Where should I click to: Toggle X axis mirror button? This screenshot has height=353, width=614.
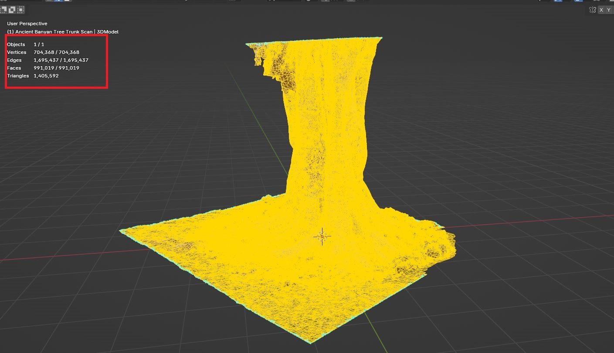click(x=601, y=10)
